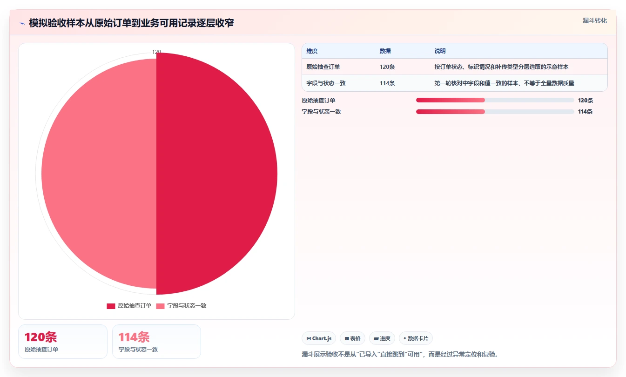626x377 pixels.
Task: Click the footer note starting with 漏斗展示验收
Action: pyautogui.click(x=401, y=354)
